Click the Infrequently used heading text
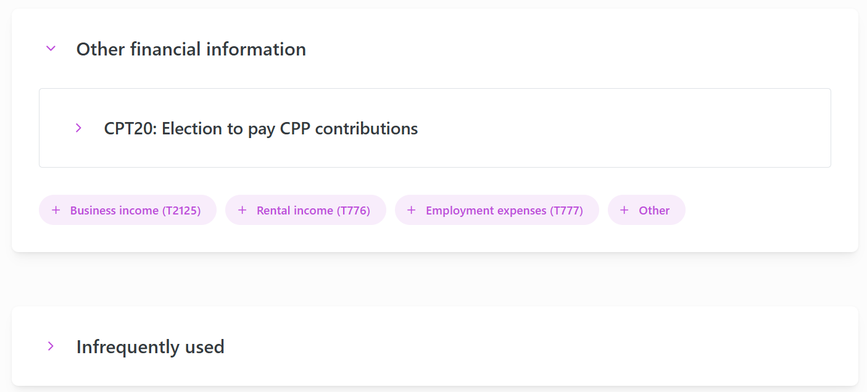 point(150,347)
